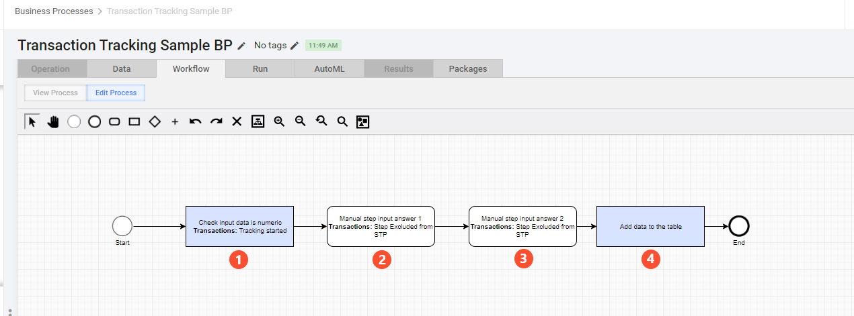The width and height of the screenshot is (854, 316).
Task: Click the View Process button
Action: [x=56, y=93]
